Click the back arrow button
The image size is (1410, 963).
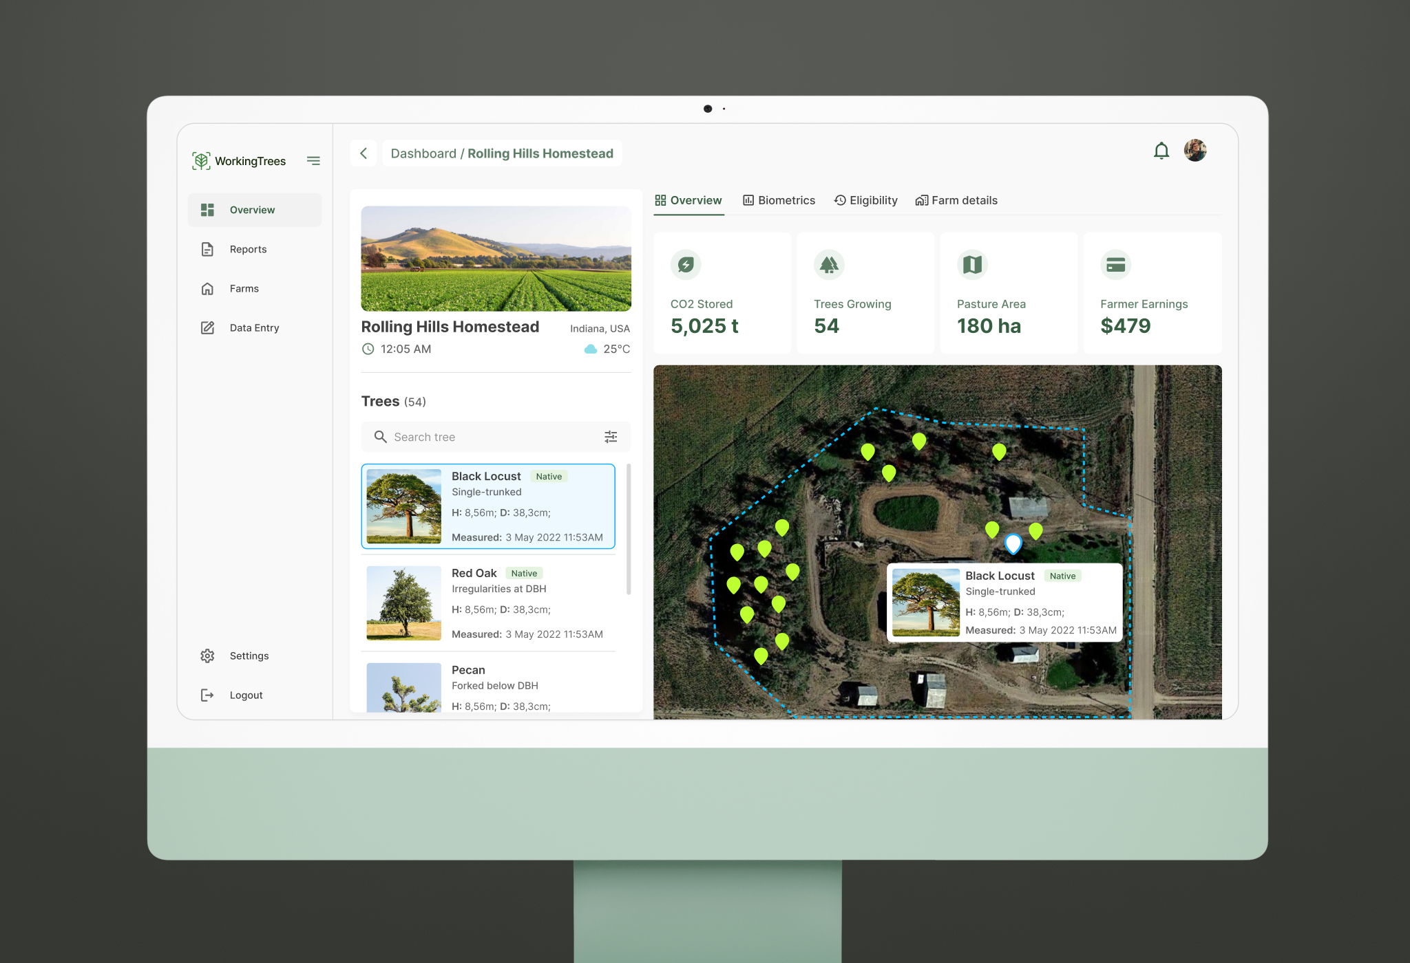364,153
